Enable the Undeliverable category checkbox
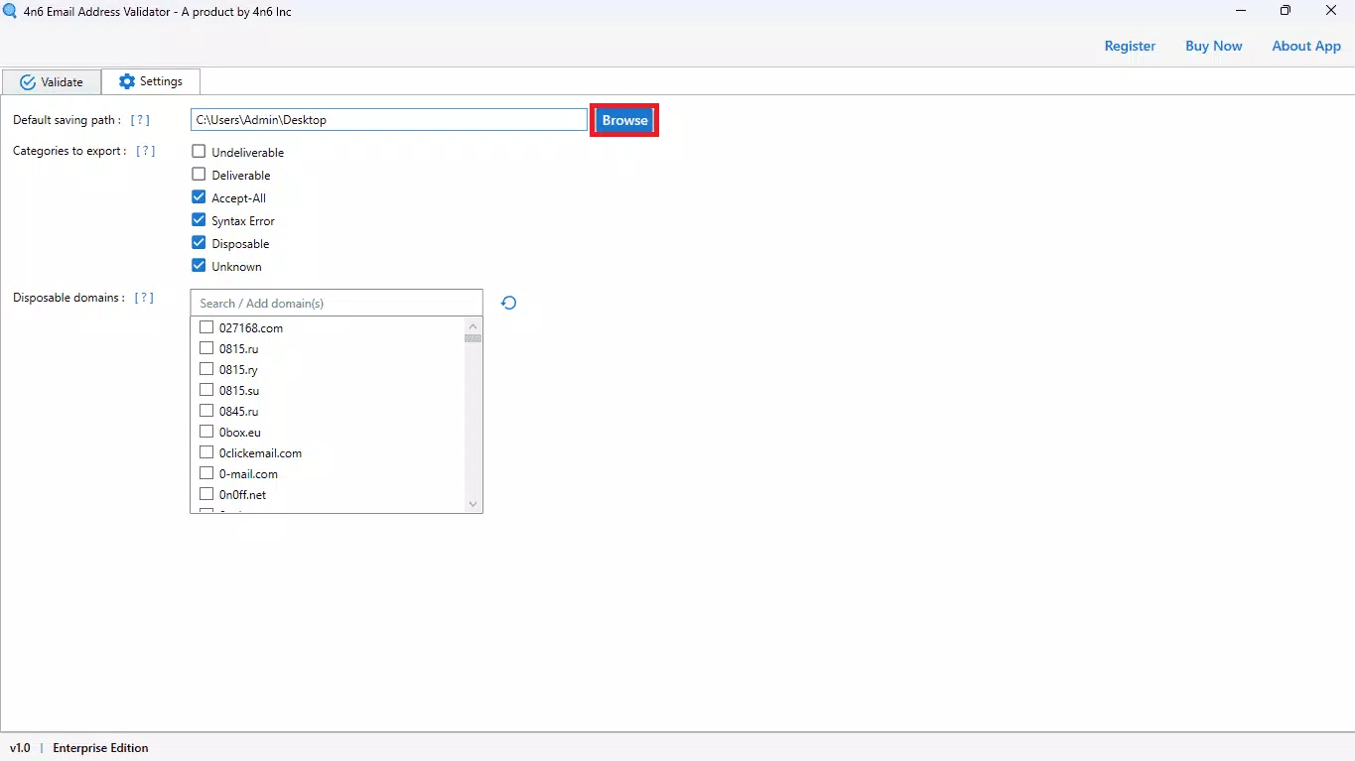Screen dimensions: 1355x761 (x=199, y=152)
